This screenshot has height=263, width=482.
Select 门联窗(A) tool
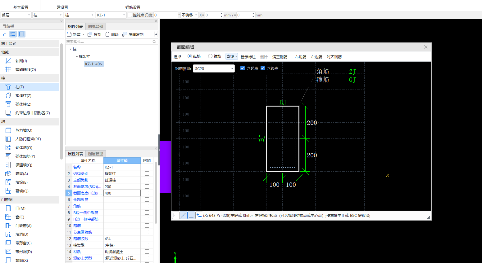[23, 226]
